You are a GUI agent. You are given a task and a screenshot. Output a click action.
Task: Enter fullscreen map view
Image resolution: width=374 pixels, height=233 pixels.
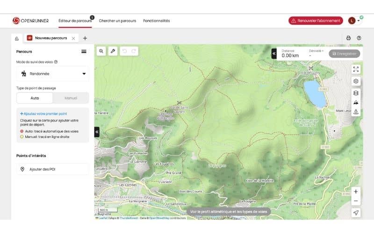tap(356, 69)
